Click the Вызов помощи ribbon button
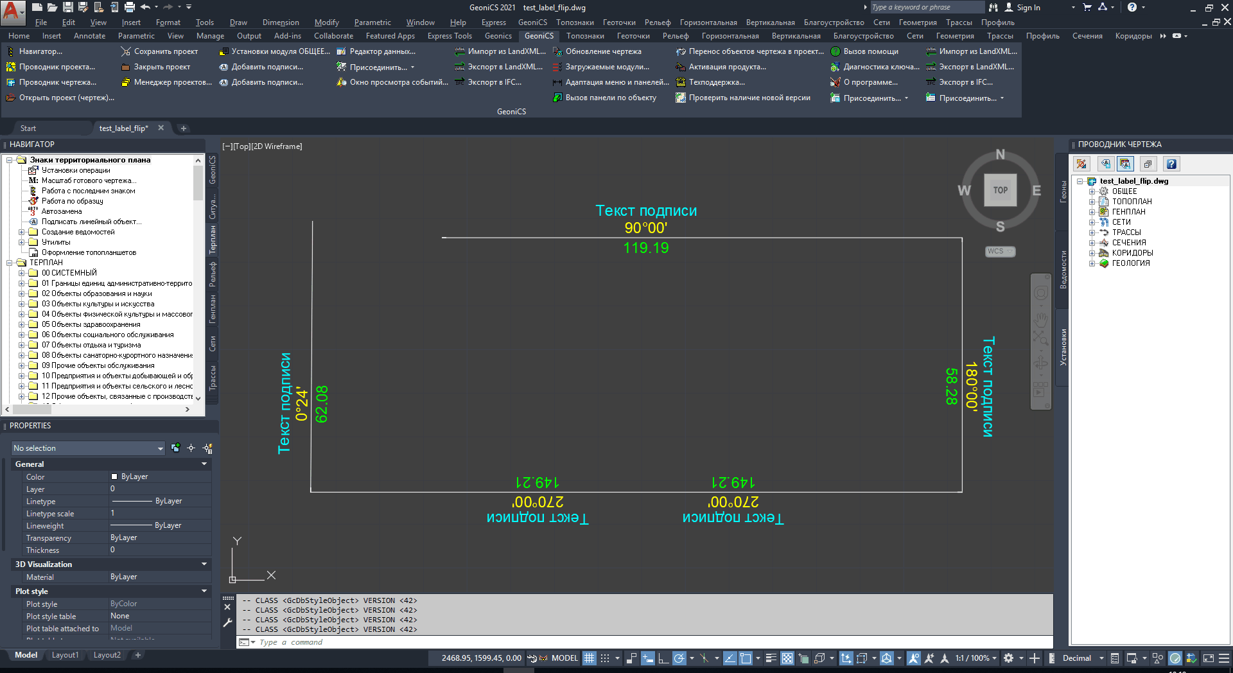1233x673 pixels. 864,51
